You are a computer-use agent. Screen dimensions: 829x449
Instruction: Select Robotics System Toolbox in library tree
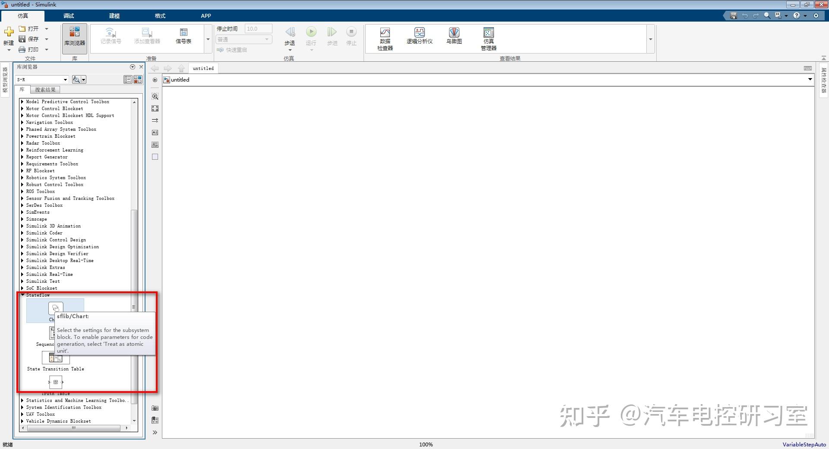56,177
